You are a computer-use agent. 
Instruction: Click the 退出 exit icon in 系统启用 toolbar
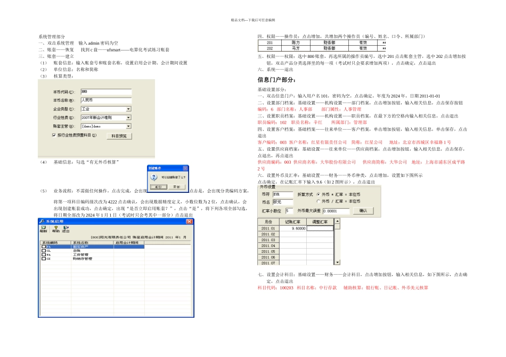(x=66, y=229)
